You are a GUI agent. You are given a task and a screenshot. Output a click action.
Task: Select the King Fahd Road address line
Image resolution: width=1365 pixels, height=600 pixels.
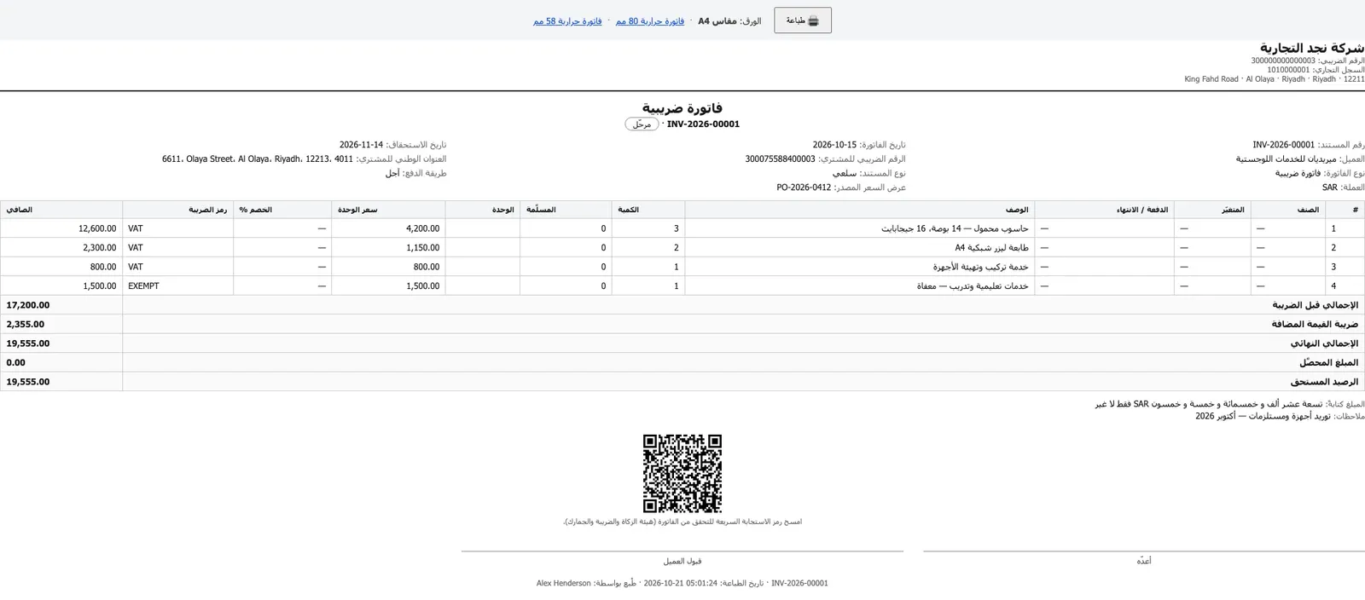(1275, 79)
